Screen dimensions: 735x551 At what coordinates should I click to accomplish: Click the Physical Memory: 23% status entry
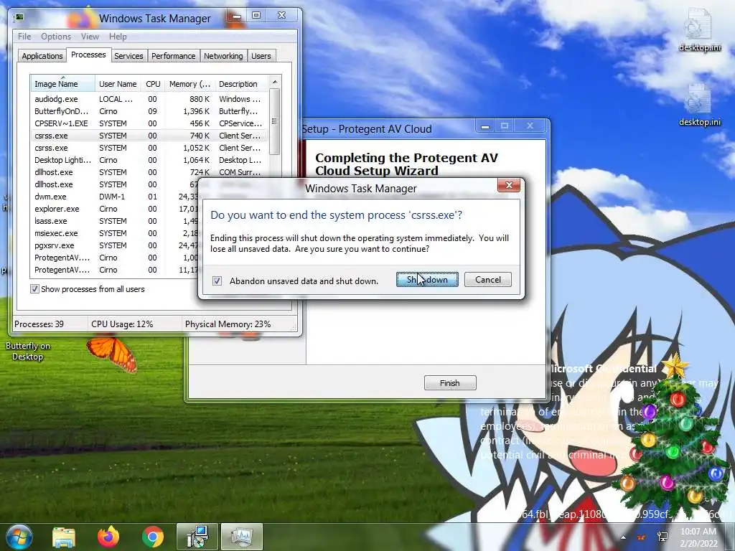[228, 324]
